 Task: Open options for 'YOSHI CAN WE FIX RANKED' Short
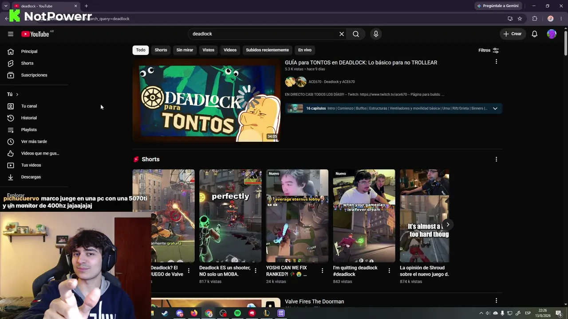(322, 270)
